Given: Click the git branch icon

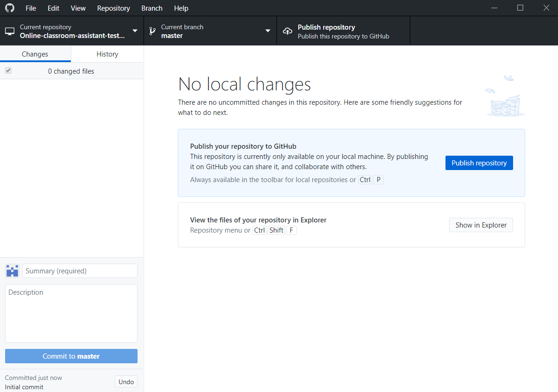Looking at the screenshot, I should tap(152, 31).
